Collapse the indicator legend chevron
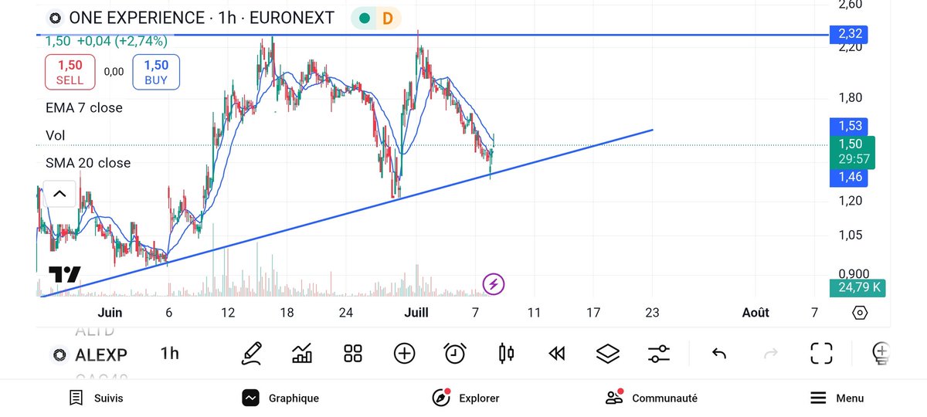Viewport: 927px width, 417px height. [59, 193]
